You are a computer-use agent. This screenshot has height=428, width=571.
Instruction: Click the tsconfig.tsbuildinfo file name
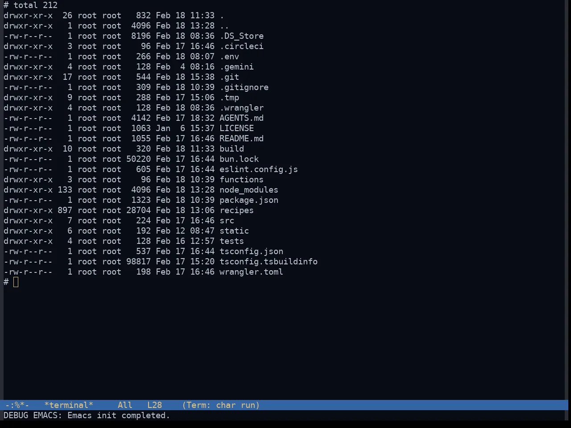(x=269, y=262)
